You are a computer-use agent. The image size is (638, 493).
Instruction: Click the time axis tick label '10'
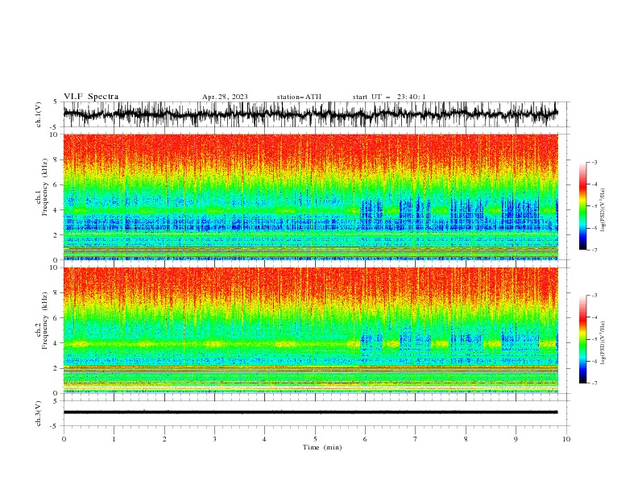click(566, 439)
